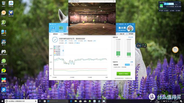Image resolution: width=184 pixels, height=103 pixels.
Task: Open the 360安全卫士 desktop shortcut
Action: coord(4,71)
